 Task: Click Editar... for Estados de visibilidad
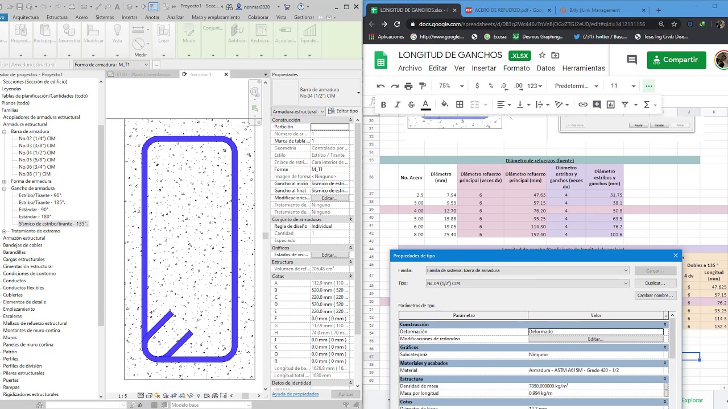pos(329,255)
